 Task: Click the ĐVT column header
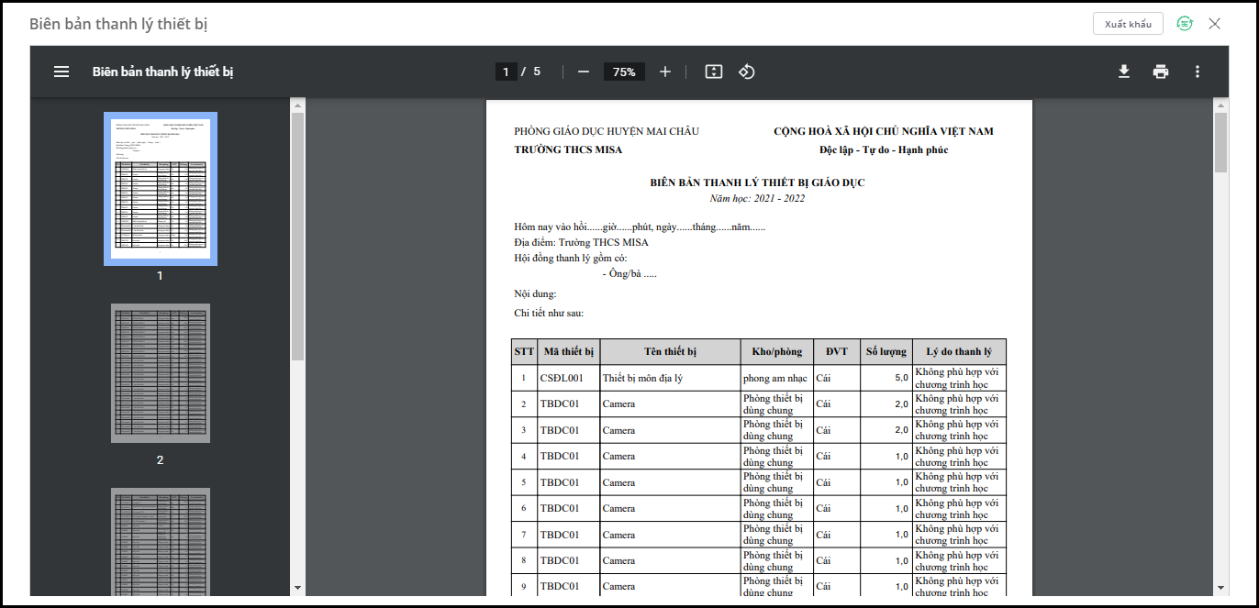click(836, 351)
